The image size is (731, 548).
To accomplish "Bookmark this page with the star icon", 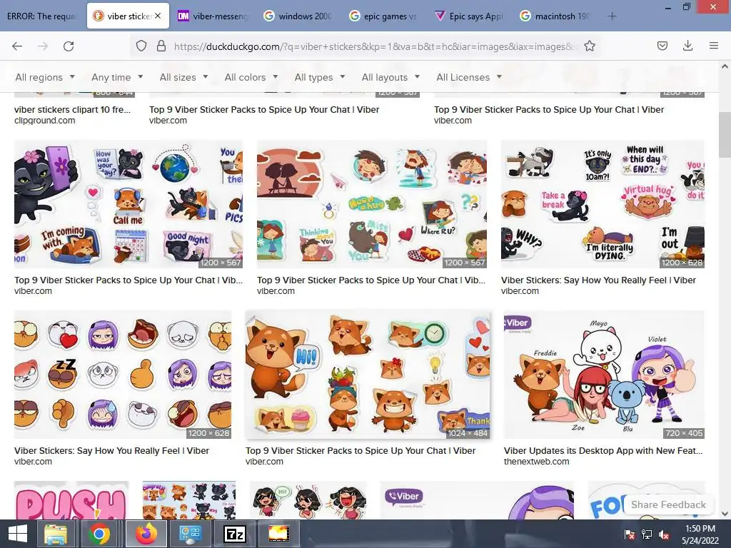I will coord(589,46).
